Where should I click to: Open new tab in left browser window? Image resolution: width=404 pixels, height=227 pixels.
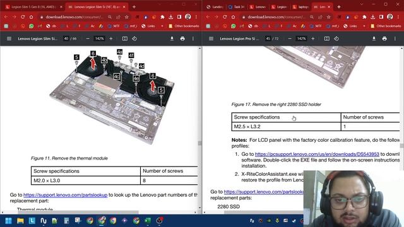[x=134, y=7]
